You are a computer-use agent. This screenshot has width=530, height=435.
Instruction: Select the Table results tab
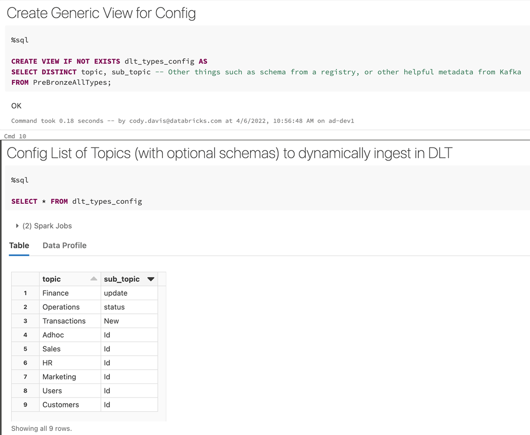[19, 245]
